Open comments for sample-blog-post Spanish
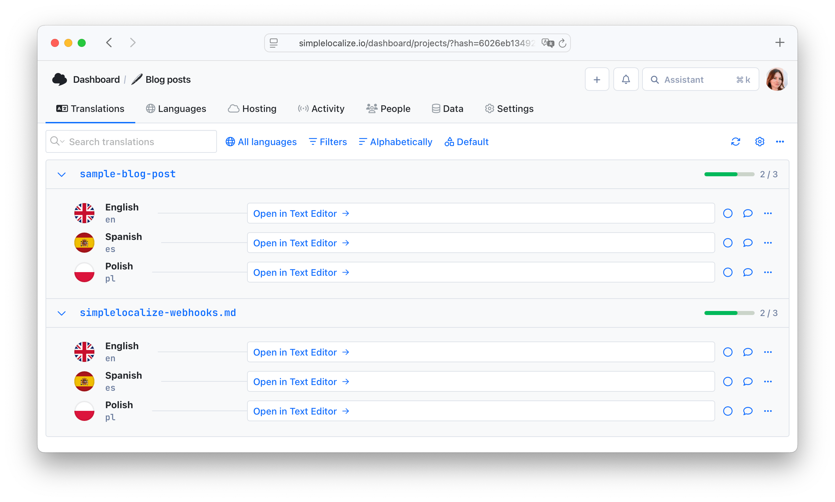The image size is (835, 502). pyautogui.click(x=748, y=243)
